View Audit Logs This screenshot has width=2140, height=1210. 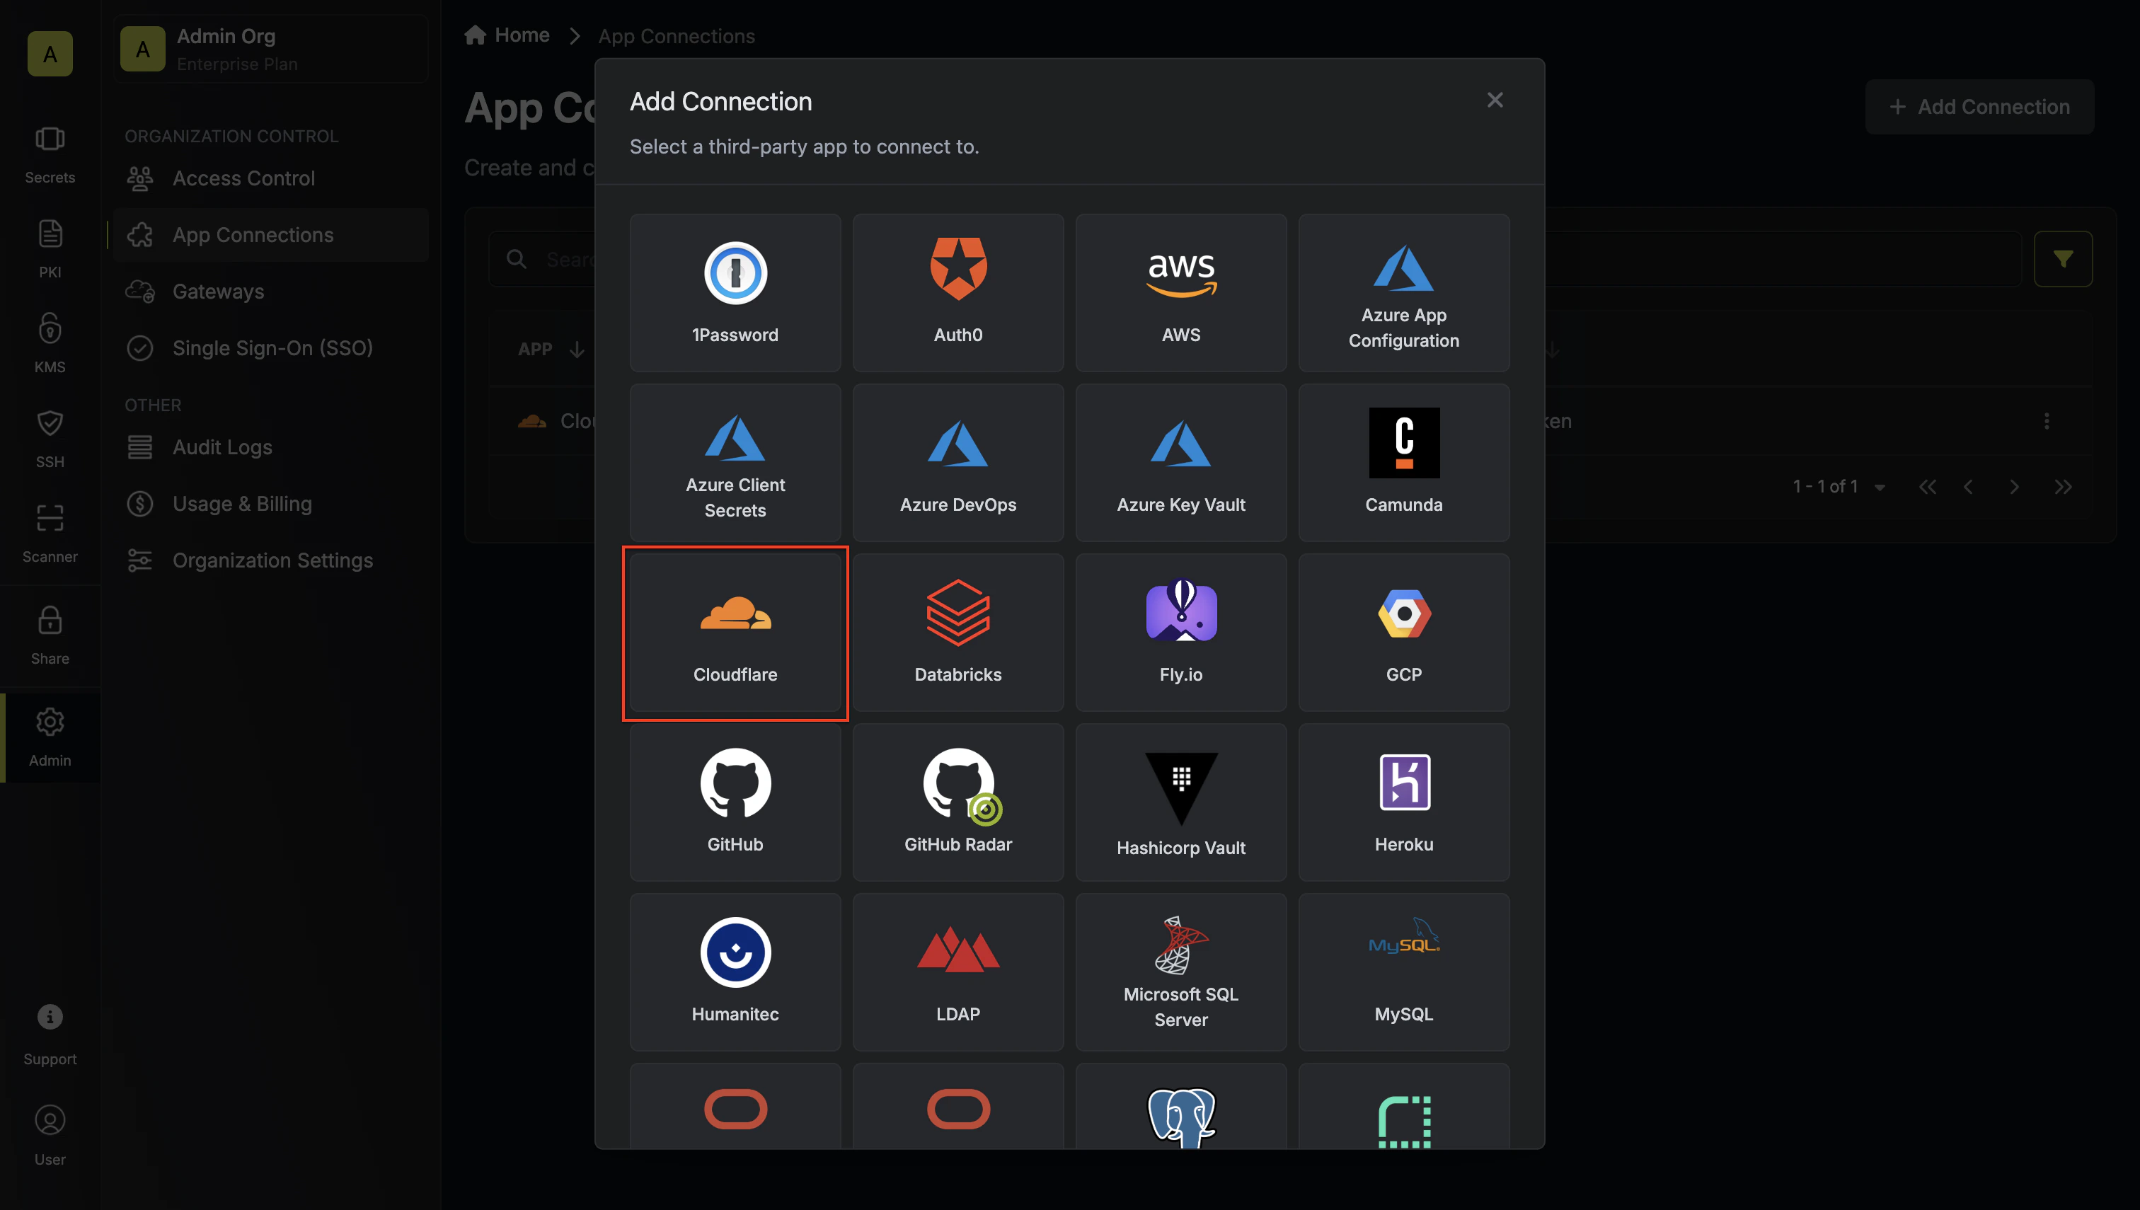(x=271, y=447)
